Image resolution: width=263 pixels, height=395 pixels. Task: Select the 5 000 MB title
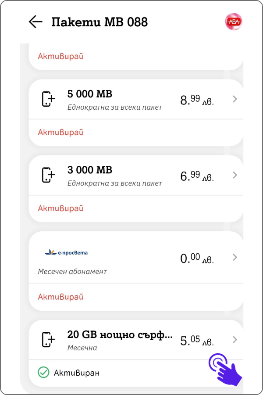click(x=90, y=94)
